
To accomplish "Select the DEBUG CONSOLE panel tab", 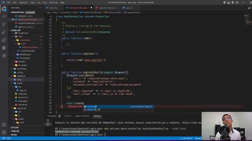I will 82,116.
